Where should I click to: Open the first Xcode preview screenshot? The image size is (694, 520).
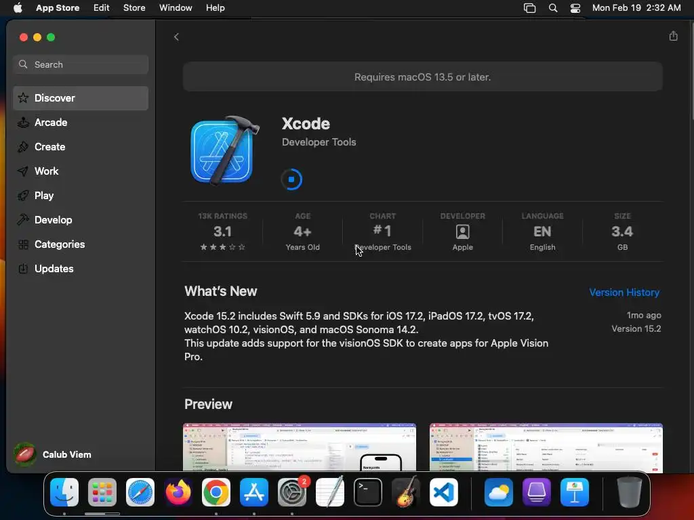tap(300, 447)
